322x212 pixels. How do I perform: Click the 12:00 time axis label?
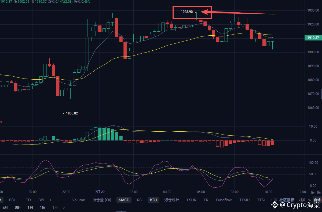coord(302,192)
